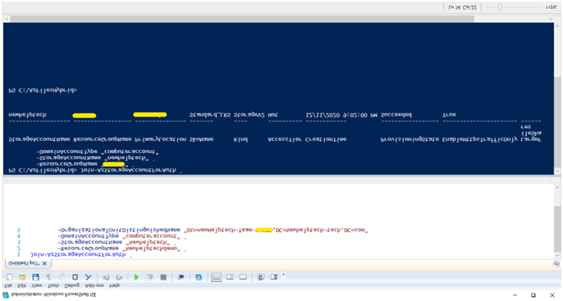The width and height of the screenshot is (563, 301).
Task: Click the script pane vertical scrollbar thumb
Action: click(557, 230)
